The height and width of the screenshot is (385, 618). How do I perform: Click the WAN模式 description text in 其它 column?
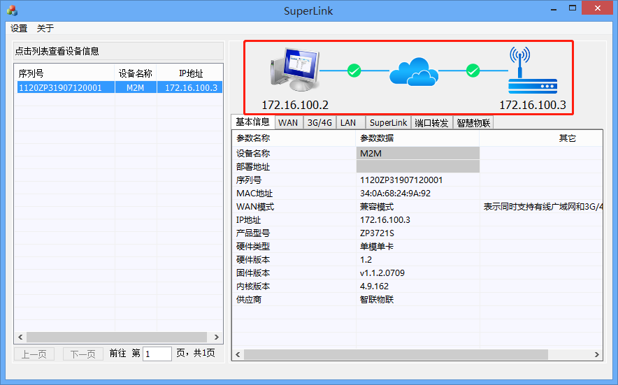click(x=543, y=207)
